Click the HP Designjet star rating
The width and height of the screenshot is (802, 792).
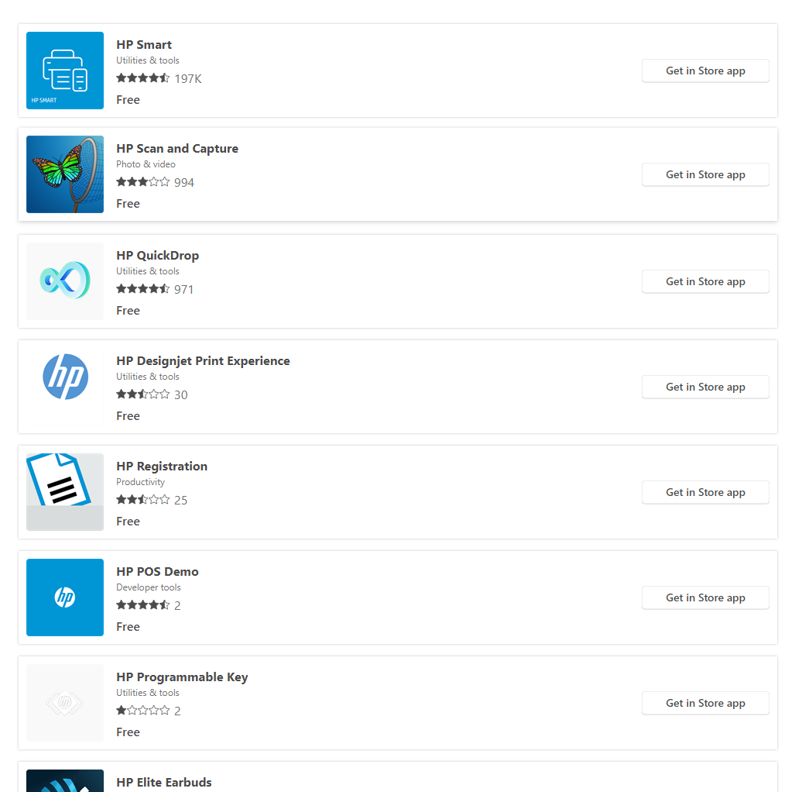pos(142,394)
